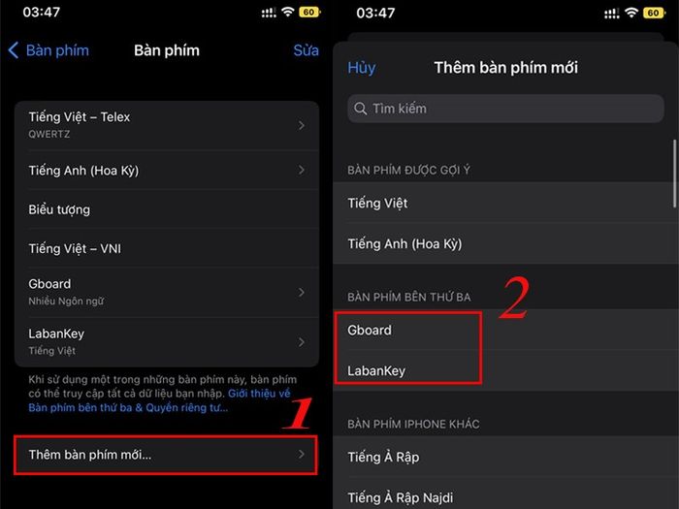Tap the Tìm kiếm search field
This screenshot has height=509, width=679.
tap(505, 109)
